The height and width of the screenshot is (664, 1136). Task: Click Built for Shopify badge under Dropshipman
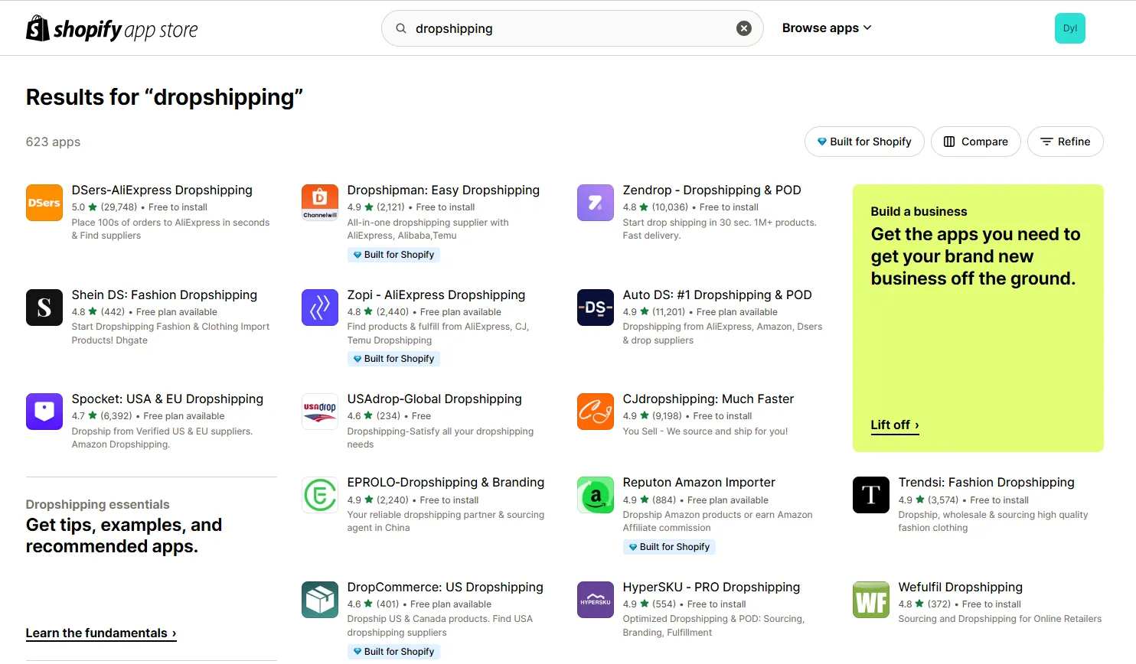[393, 255]
